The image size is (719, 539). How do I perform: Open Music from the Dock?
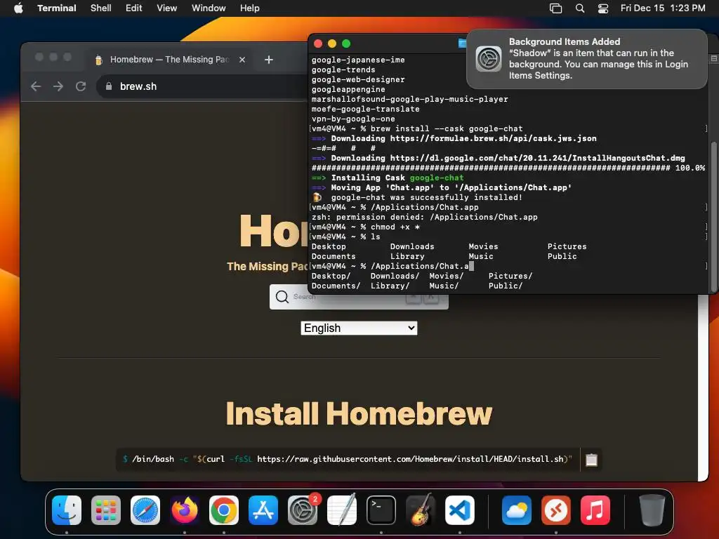pos(595,510)
